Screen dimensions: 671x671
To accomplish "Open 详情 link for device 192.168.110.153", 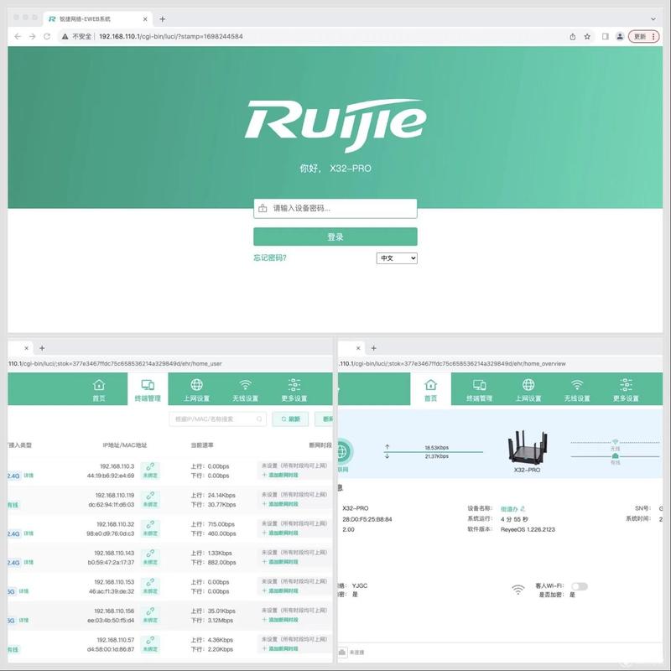I will coord(24,591).
